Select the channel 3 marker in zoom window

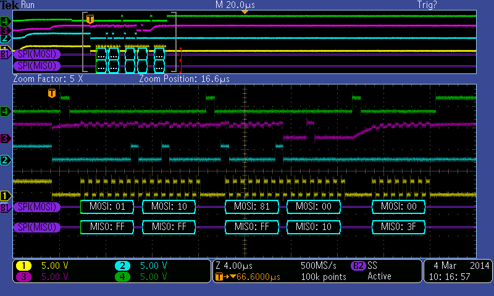6,138
